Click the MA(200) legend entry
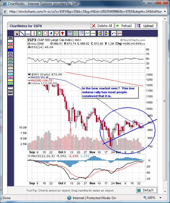The image size is (170, 203). (x=40, y=80)
